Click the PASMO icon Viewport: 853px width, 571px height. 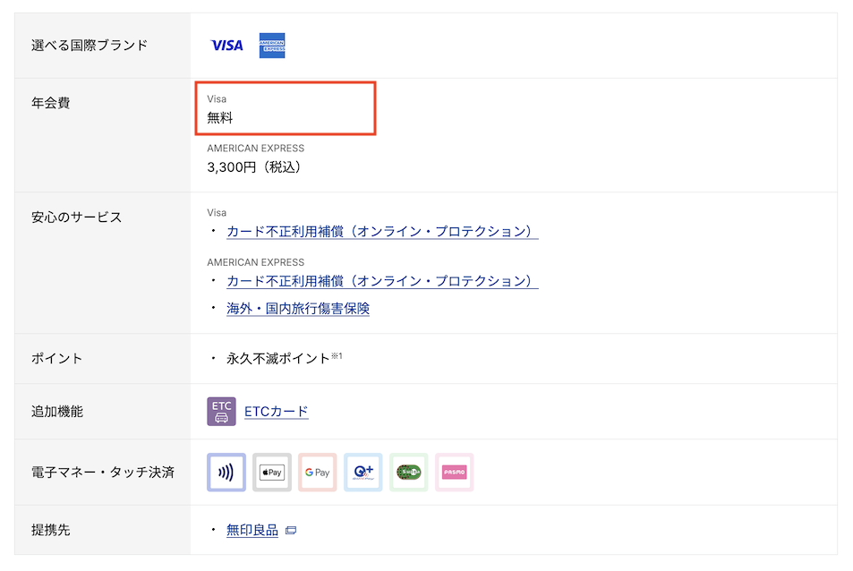click(x=455, y=472)
